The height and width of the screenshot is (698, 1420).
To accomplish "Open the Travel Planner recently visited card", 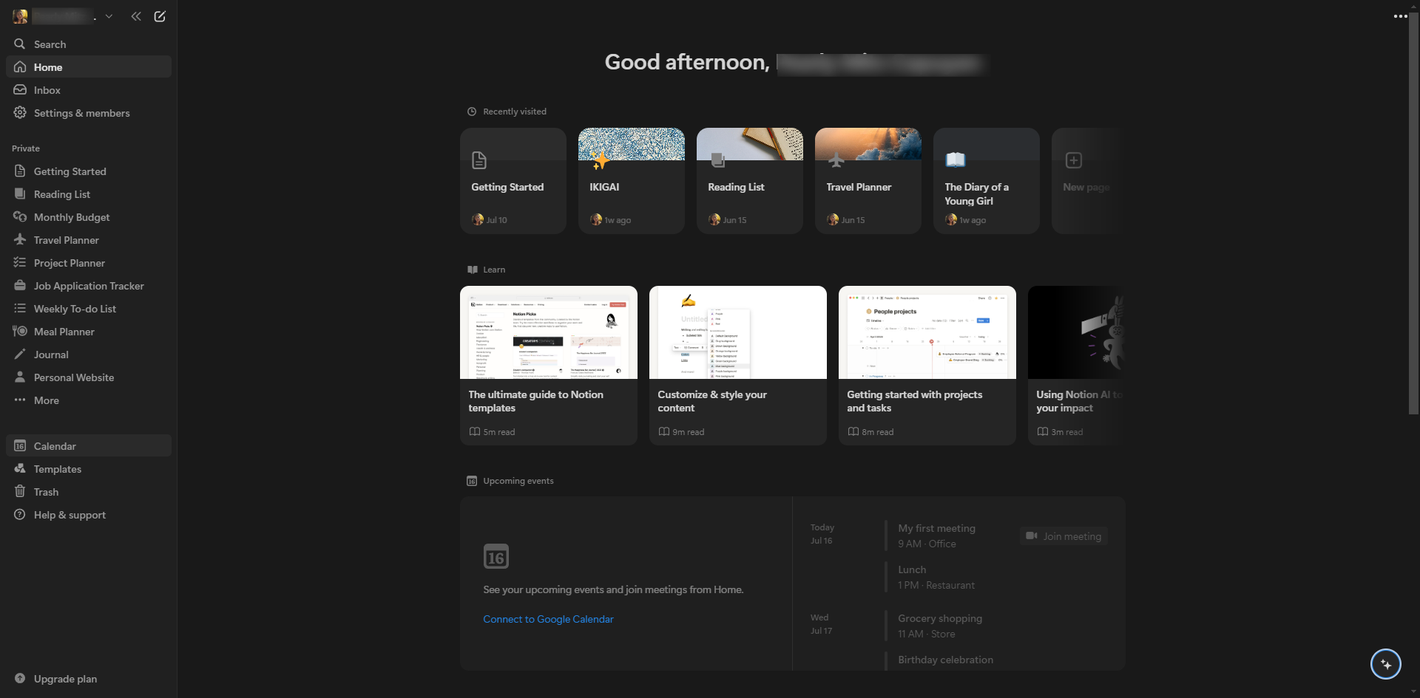I will click(868, 181).
